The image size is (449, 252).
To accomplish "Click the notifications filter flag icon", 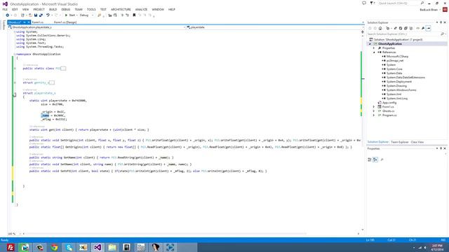I will pos(372,3).
